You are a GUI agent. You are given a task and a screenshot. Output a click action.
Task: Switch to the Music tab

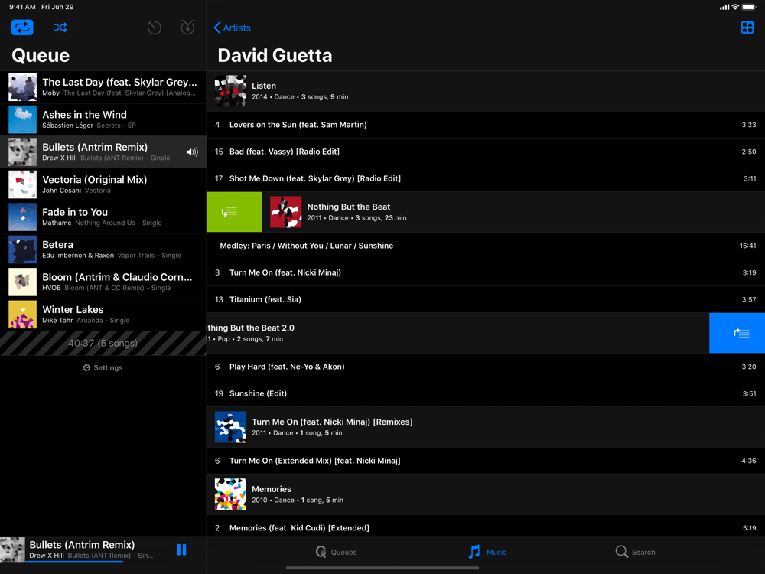pyautogui.click(x=487, y=552)
